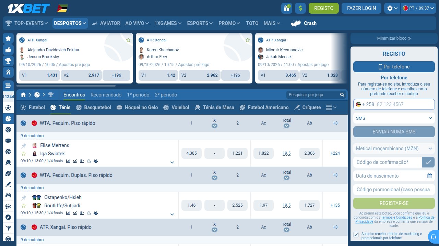Open the TOP-EVENTS menu
Image resolution: width=439 pixels, height=246 pixels.
(x=27, y=23)
